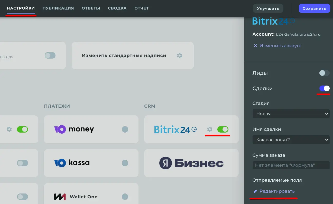
Task: Click the Bitrix24 logo in CRM card
Action: pyautogui.click(x=175, y=129)
